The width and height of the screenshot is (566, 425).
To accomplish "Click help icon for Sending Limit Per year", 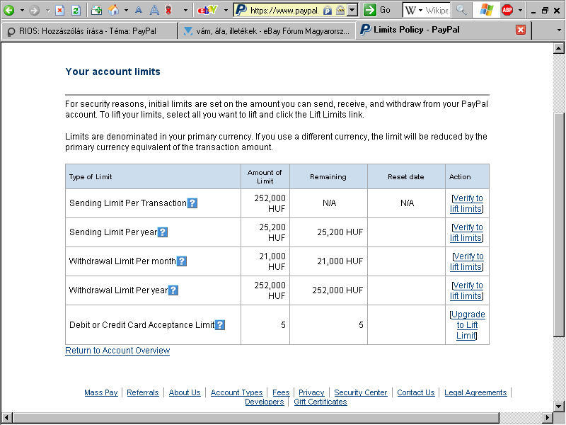I will click(x=163, y=232).
